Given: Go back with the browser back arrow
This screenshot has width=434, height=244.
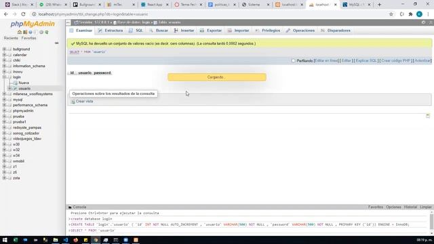Looking at the screenshot, I should tap(6, 14).
